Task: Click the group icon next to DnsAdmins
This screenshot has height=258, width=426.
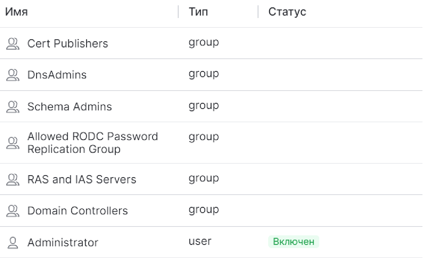Action: [13, 75]
